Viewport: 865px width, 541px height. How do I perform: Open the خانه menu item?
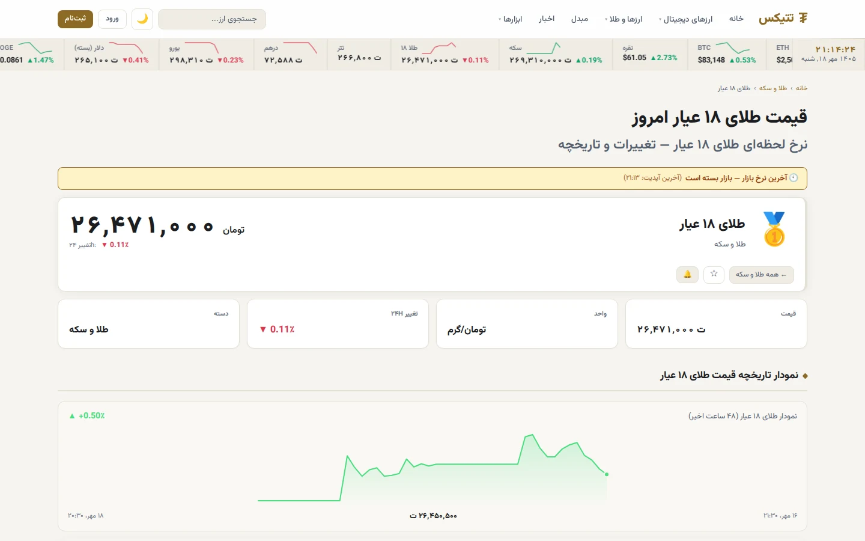(736, 19)
